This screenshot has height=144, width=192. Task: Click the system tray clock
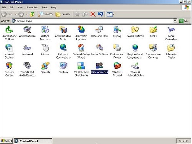point(184,141)
